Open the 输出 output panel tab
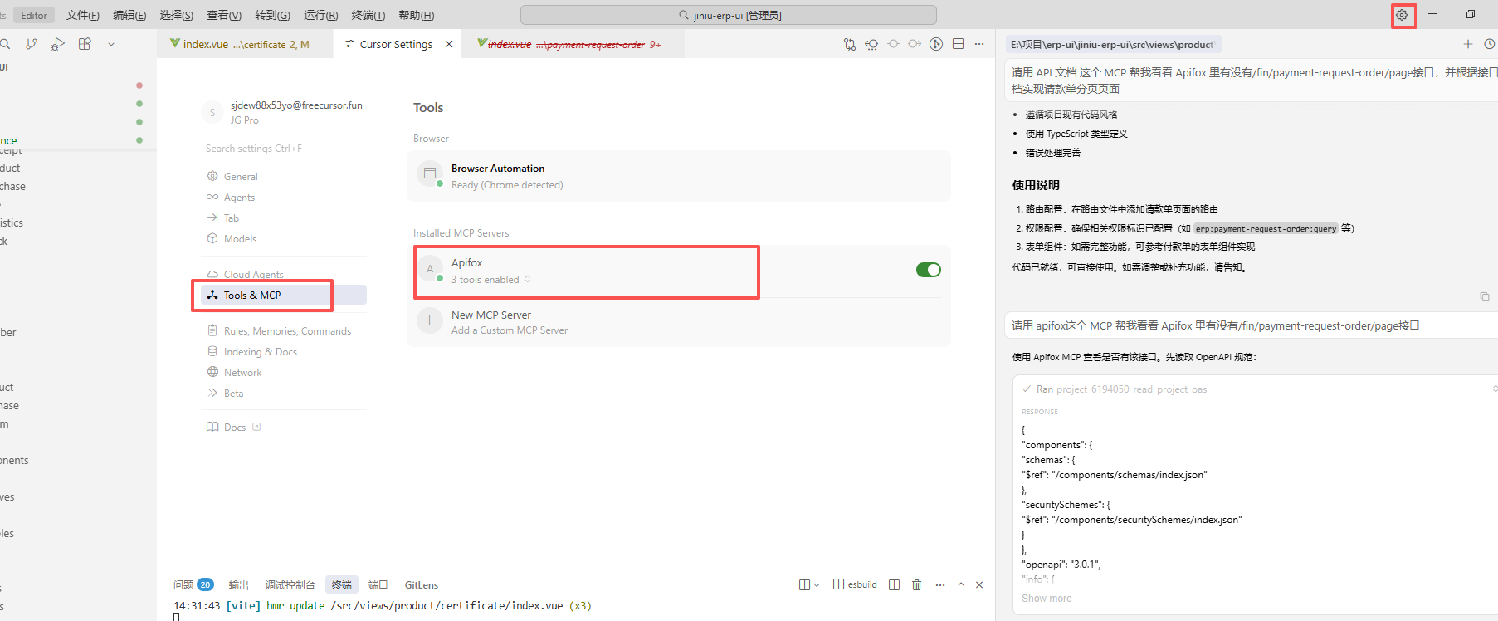1498x621 pixels. 239,584
